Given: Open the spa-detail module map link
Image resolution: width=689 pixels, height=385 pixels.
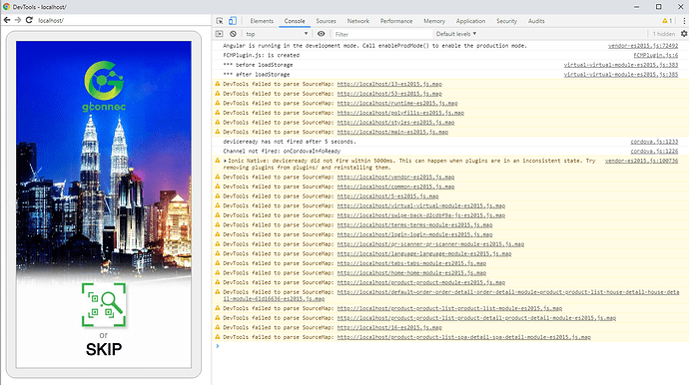Looking at the screenshot, I should pos(463,337).
